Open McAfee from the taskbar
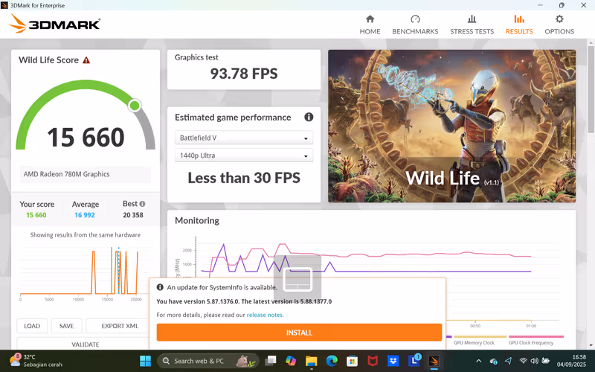595x372 pixels. click(373, 361)
